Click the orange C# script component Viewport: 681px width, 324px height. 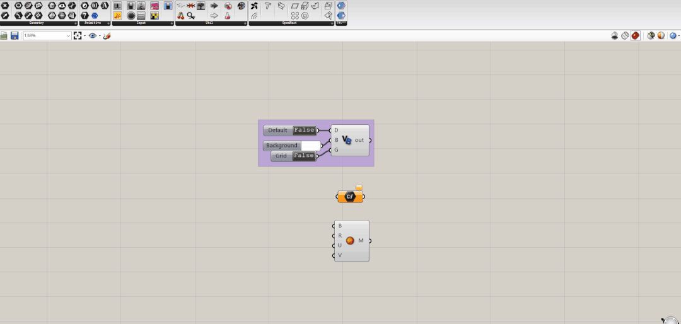[350, 197]
